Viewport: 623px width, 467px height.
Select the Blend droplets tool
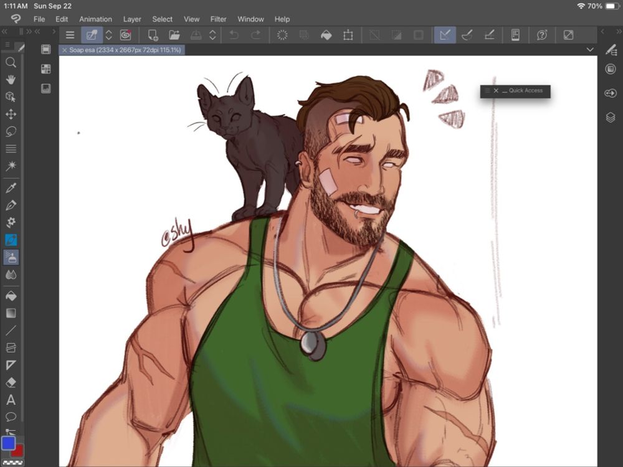[x=11, y=275]
